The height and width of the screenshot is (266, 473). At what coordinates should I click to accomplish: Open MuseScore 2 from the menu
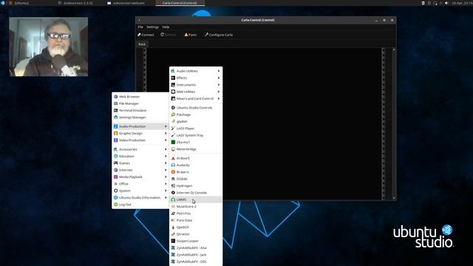pyautogui.click(x=196, y=207)
